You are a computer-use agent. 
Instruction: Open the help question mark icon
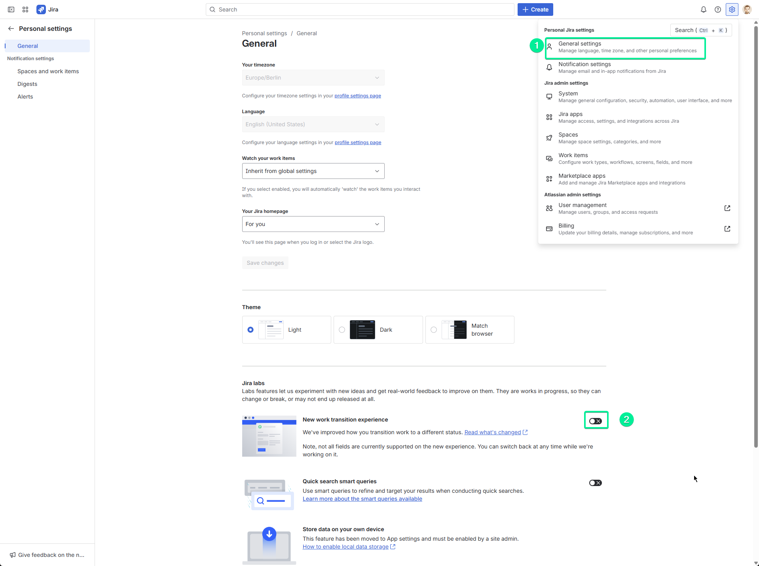[717, 9]
